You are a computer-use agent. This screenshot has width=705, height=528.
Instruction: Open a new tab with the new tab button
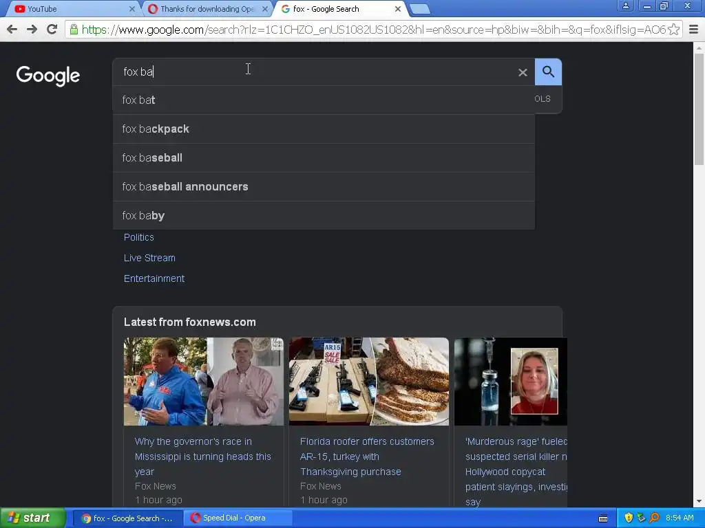pyautogui.click(x=420, y=9)
